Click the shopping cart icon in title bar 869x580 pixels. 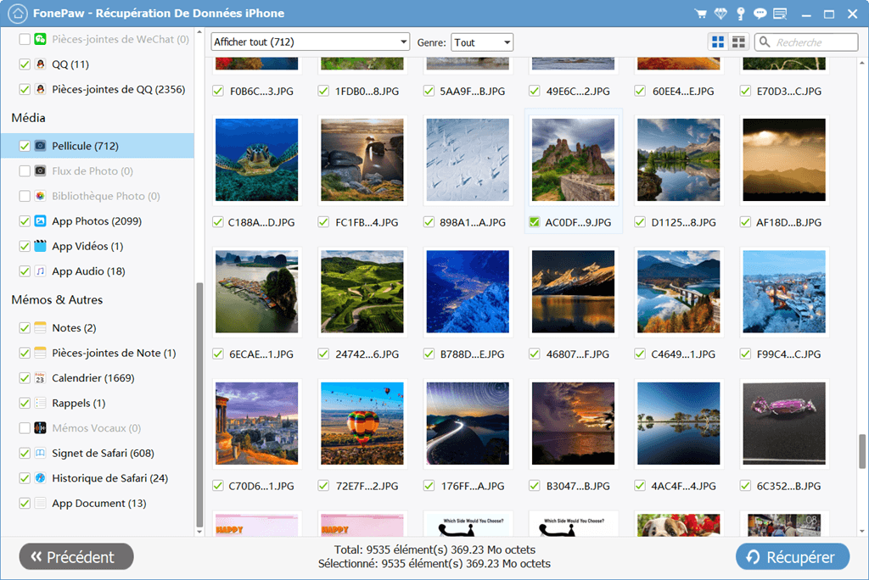(700, 14)
